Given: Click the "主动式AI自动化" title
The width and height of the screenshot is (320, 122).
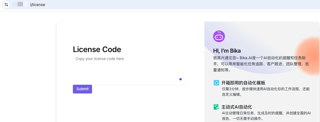Looking at the screenshot, I should click(x=237, y=107).
